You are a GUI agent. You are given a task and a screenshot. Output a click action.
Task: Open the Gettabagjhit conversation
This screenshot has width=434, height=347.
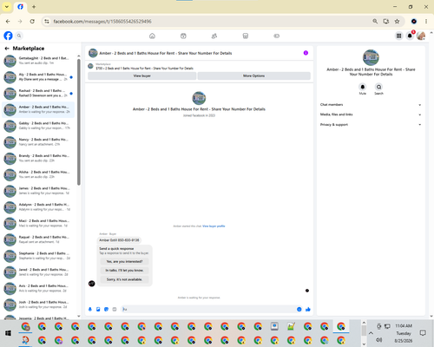pos(38,61)
